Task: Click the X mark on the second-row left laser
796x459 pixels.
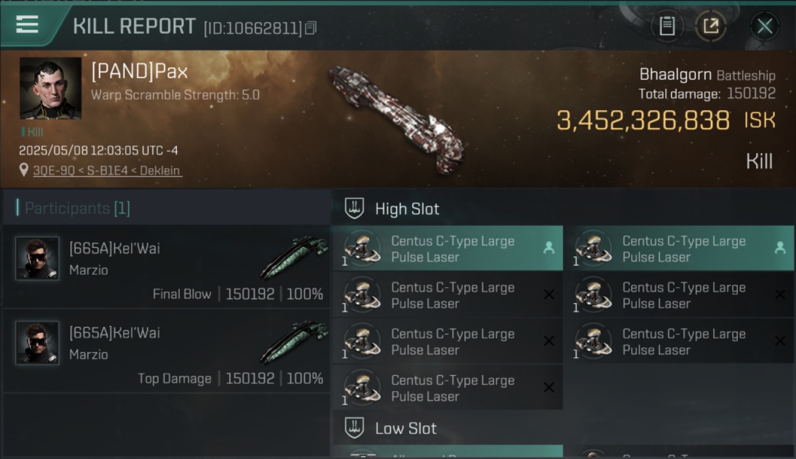Action: tap(549, 294)
